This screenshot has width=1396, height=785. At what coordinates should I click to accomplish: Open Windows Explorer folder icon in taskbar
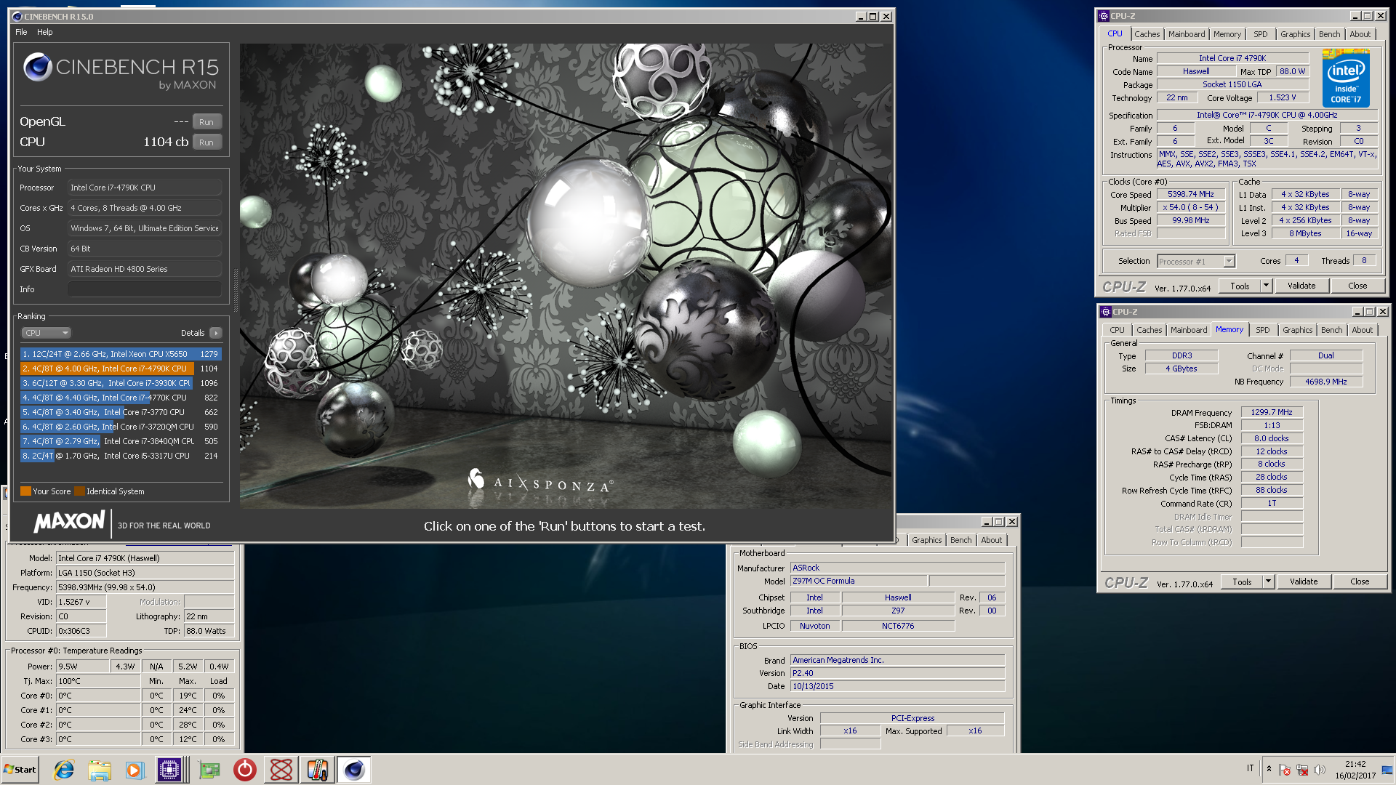pyautogui.click(x=100, y=770)
